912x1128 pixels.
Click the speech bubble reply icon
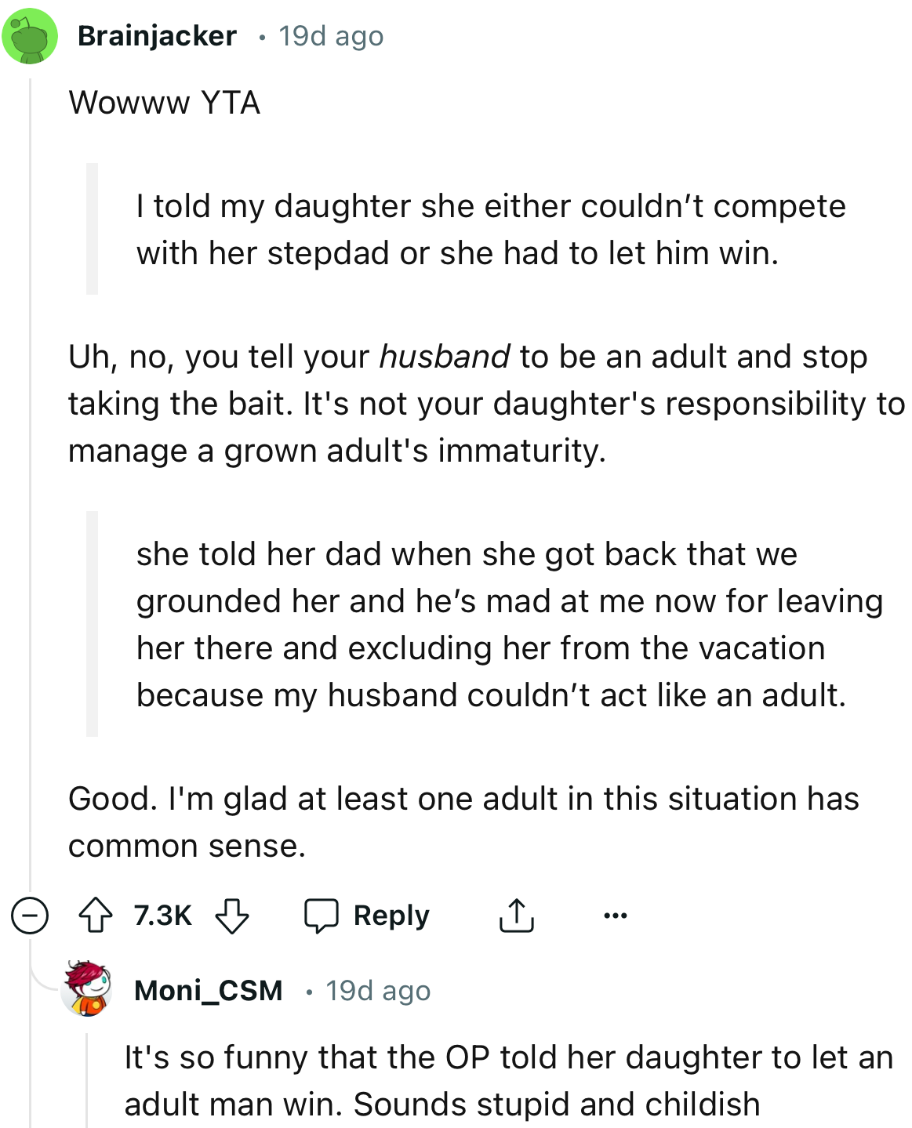[322, 916]
